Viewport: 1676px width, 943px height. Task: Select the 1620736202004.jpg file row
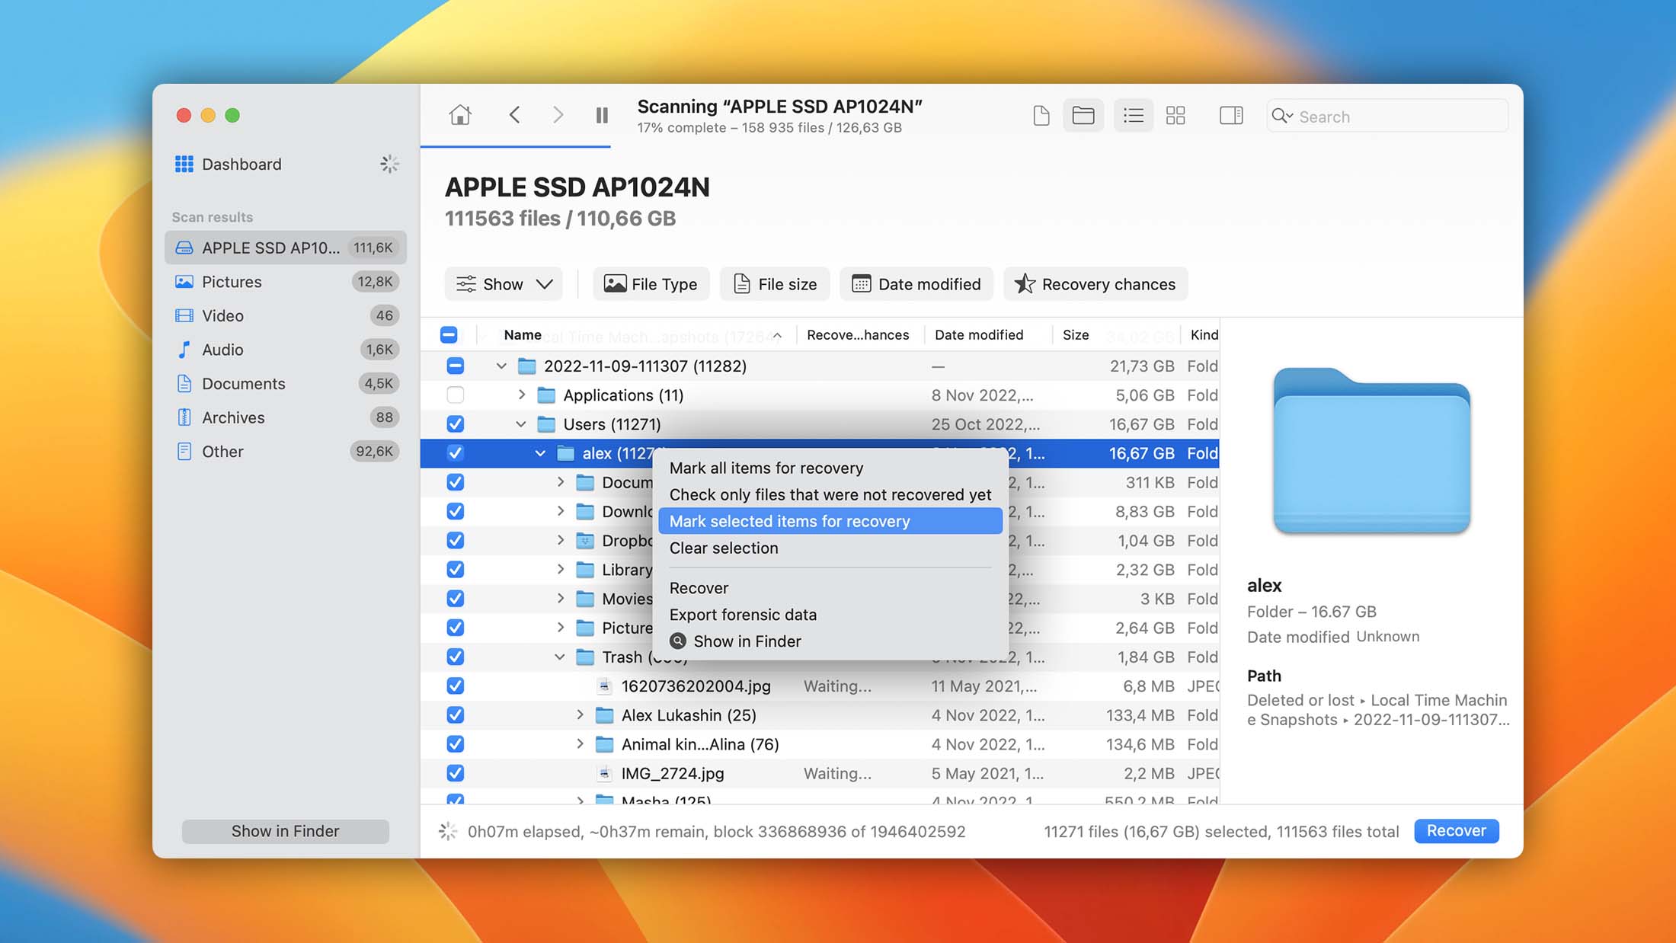point(820,686)
